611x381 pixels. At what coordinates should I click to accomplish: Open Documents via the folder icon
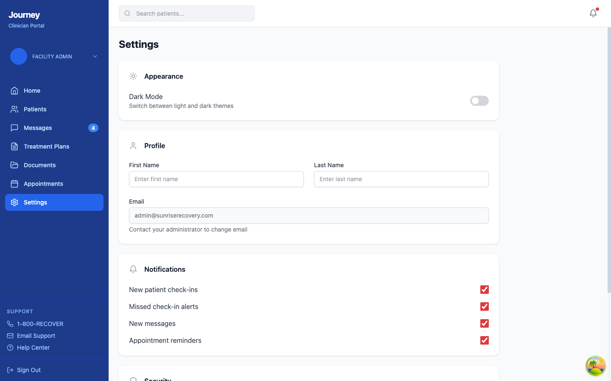[x=14, y=165]
